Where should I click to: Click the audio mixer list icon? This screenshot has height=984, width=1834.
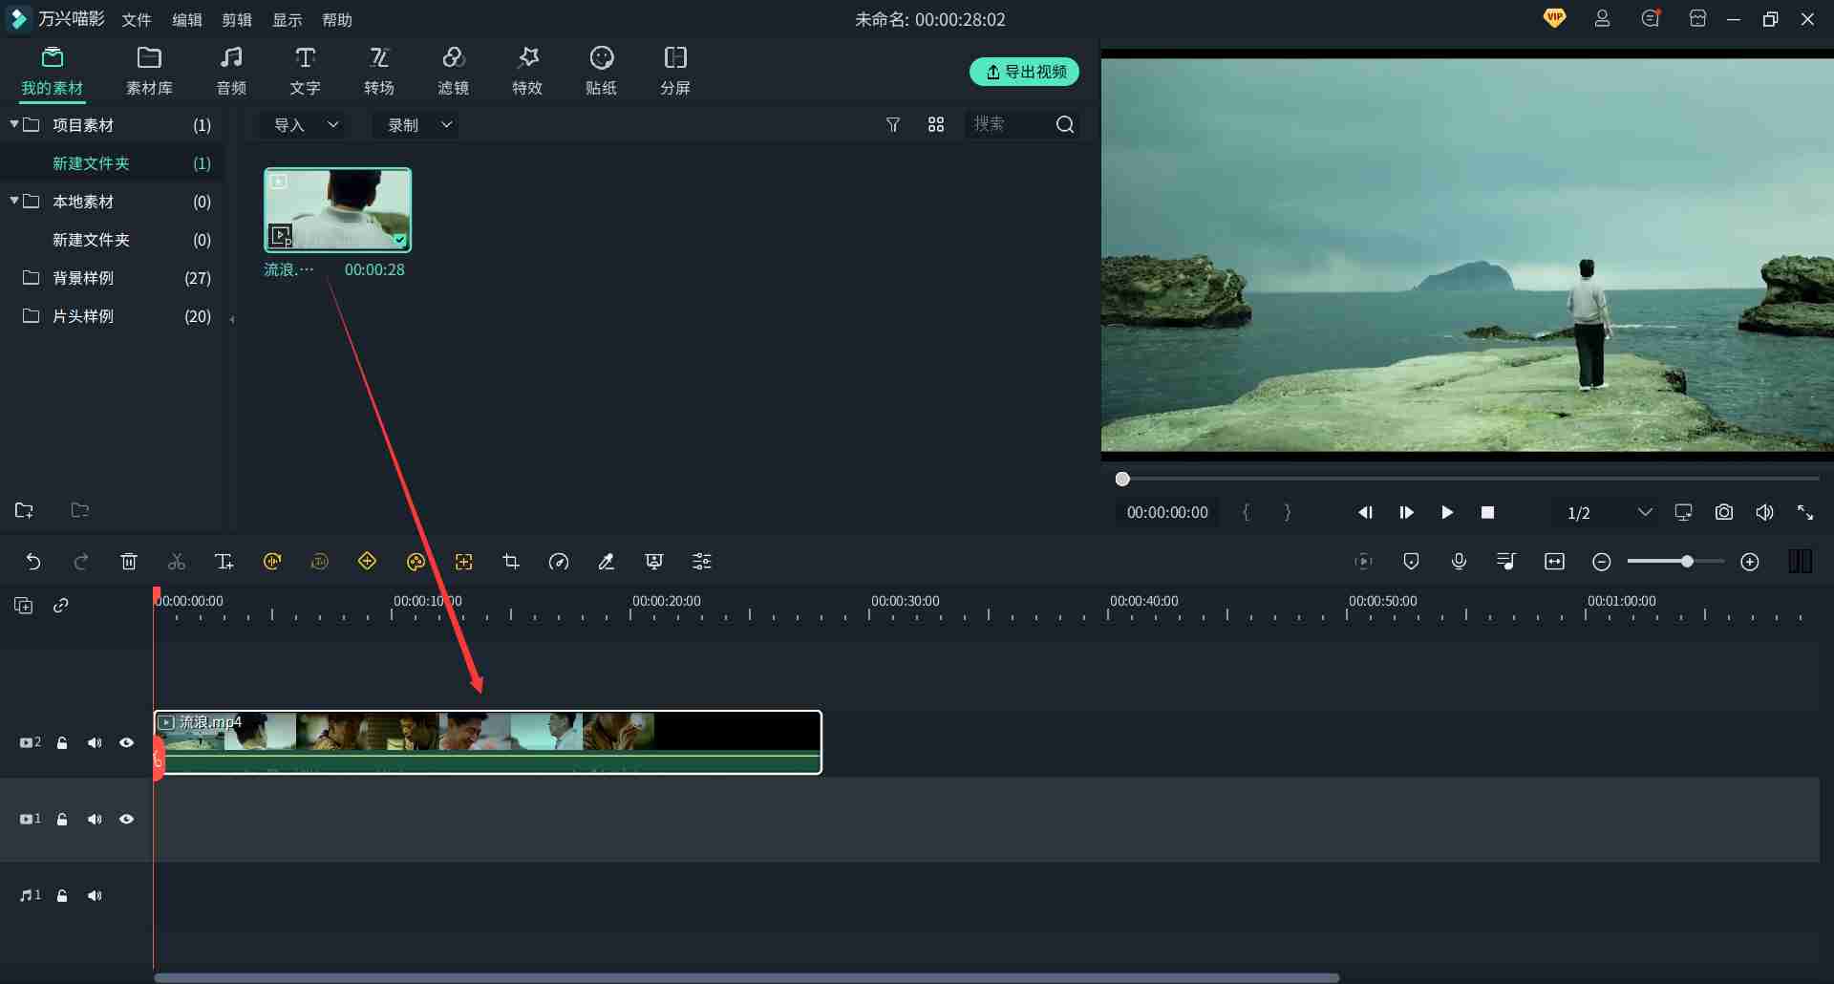click(x=1506, y=562)
